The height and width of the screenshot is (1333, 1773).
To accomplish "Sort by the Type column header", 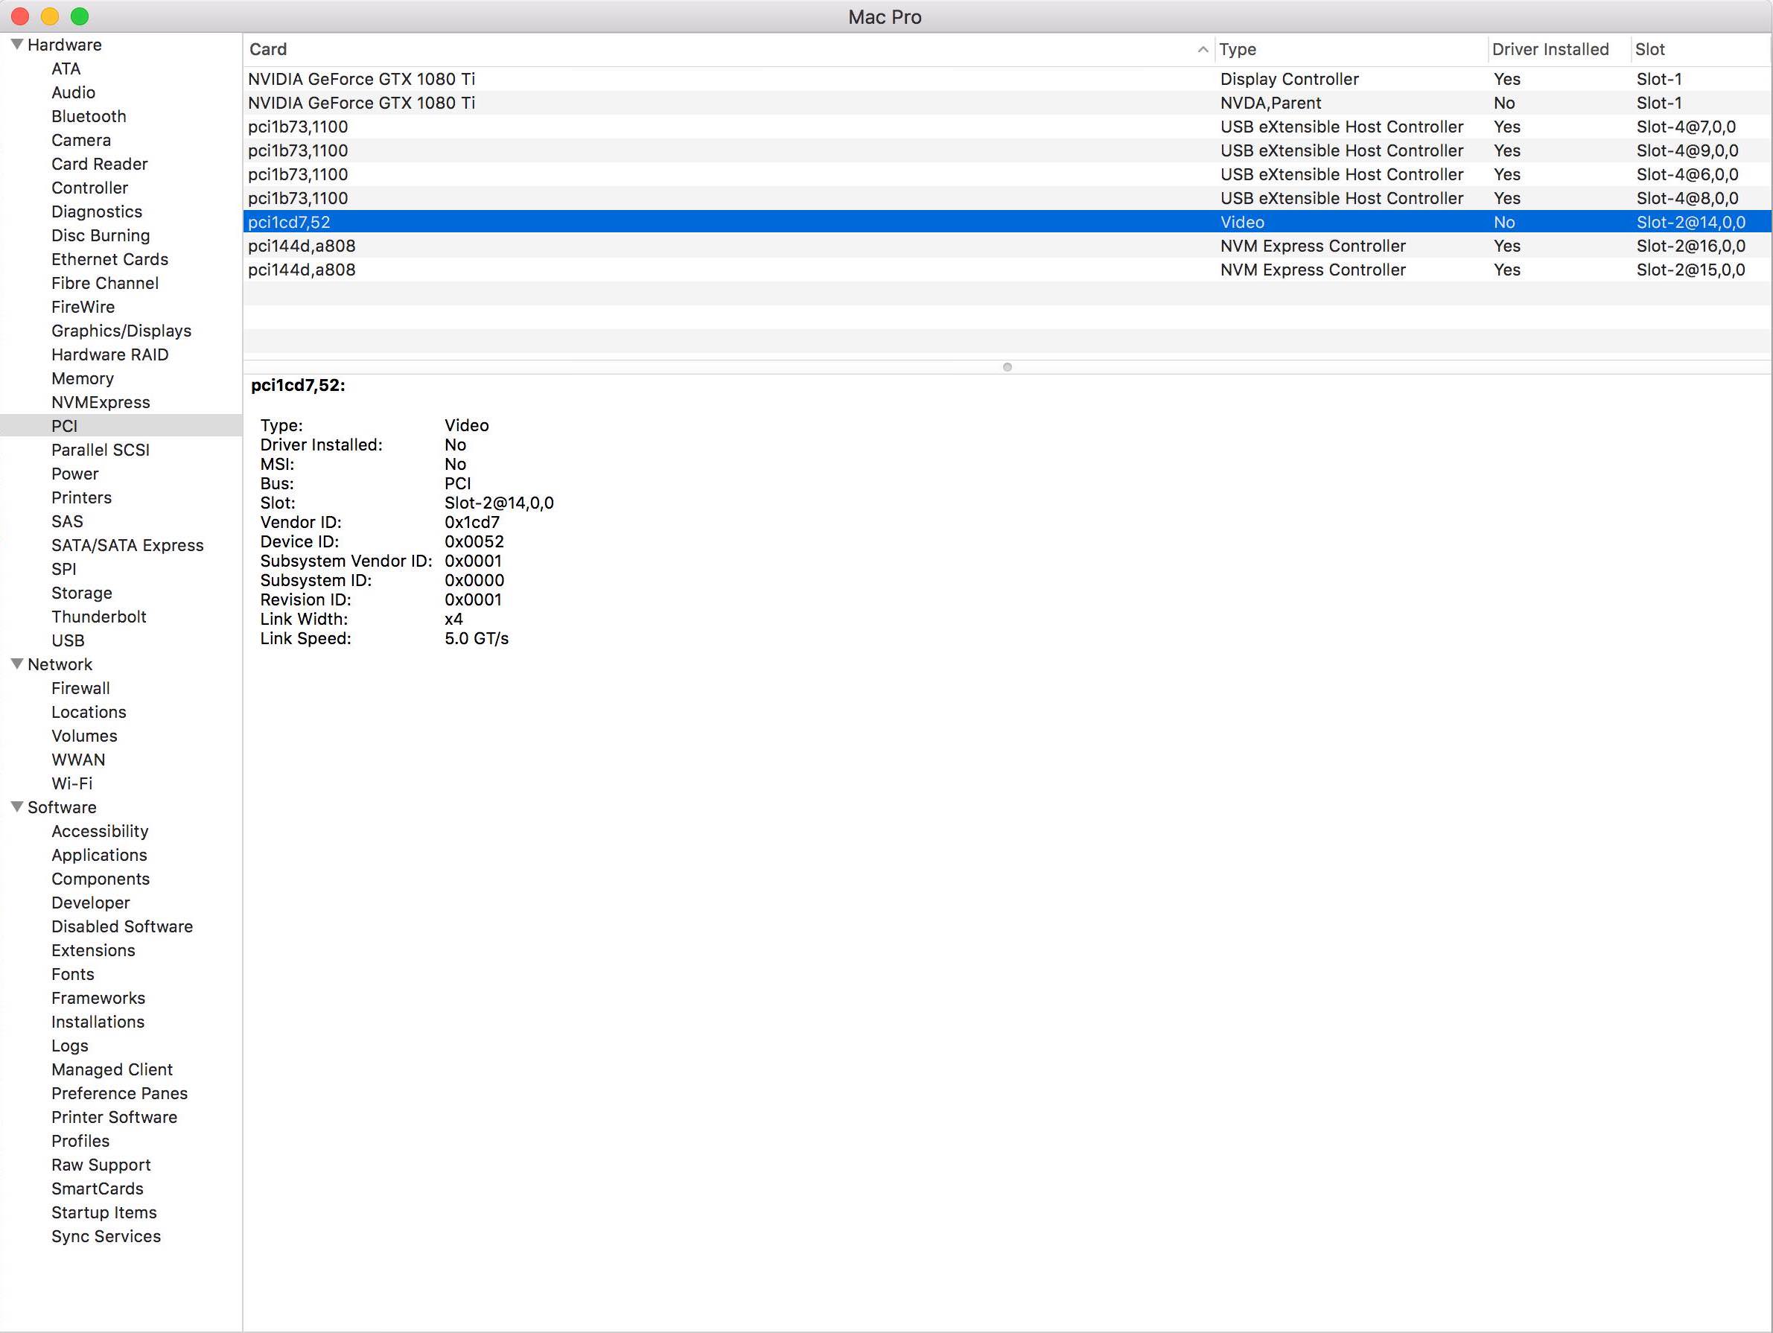I will [1238, 50].
